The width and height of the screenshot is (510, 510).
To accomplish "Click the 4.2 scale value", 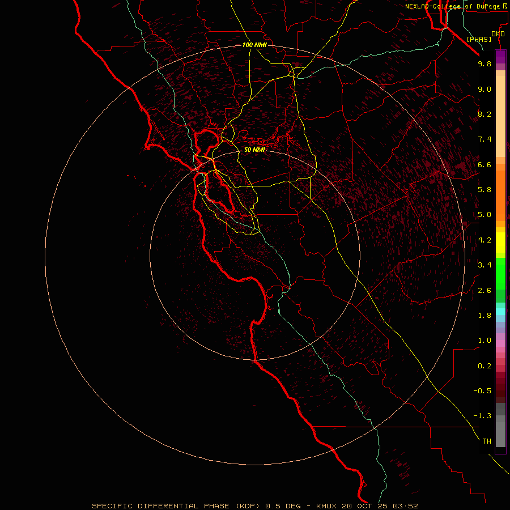I will coord(484,240).
